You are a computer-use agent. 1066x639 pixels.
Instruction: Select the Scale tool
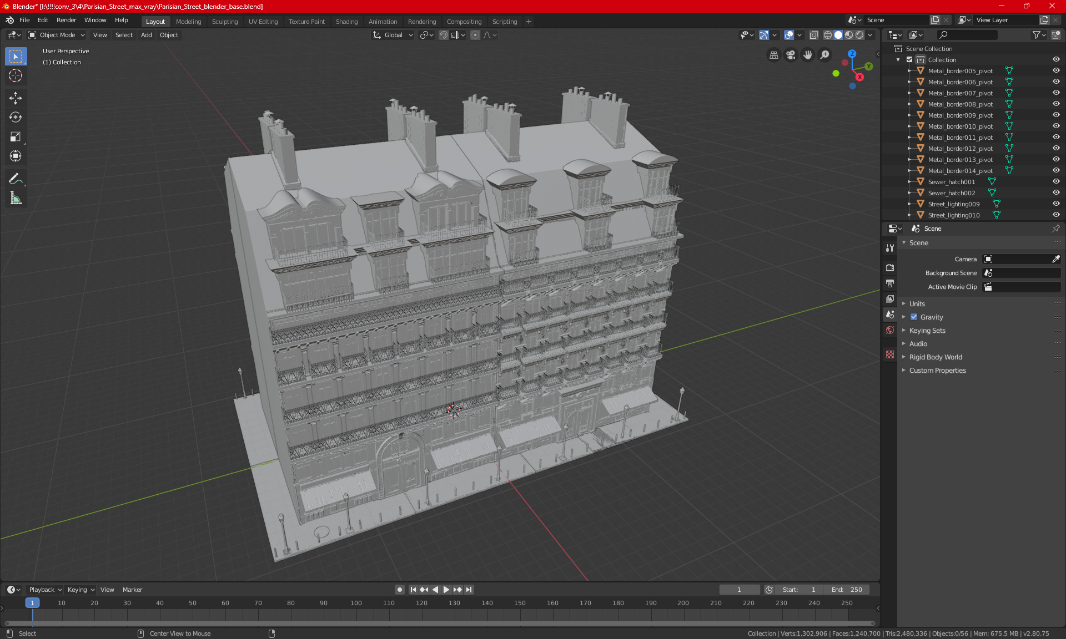(16, 137)
